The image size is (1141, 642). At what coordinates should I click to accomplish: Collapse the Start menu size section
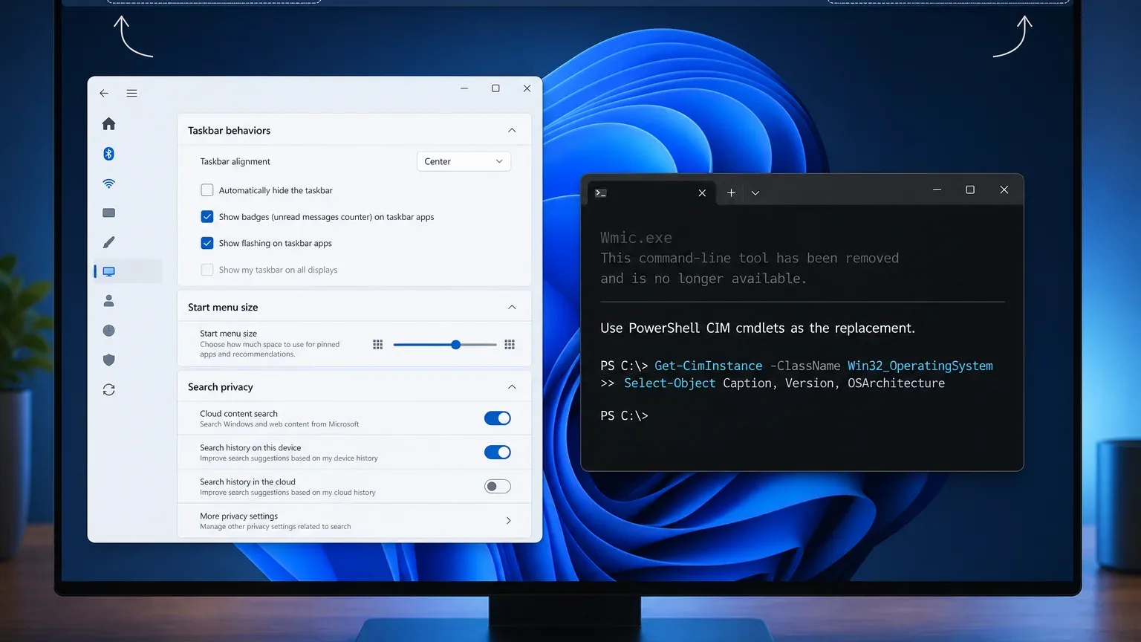point(512,308)
